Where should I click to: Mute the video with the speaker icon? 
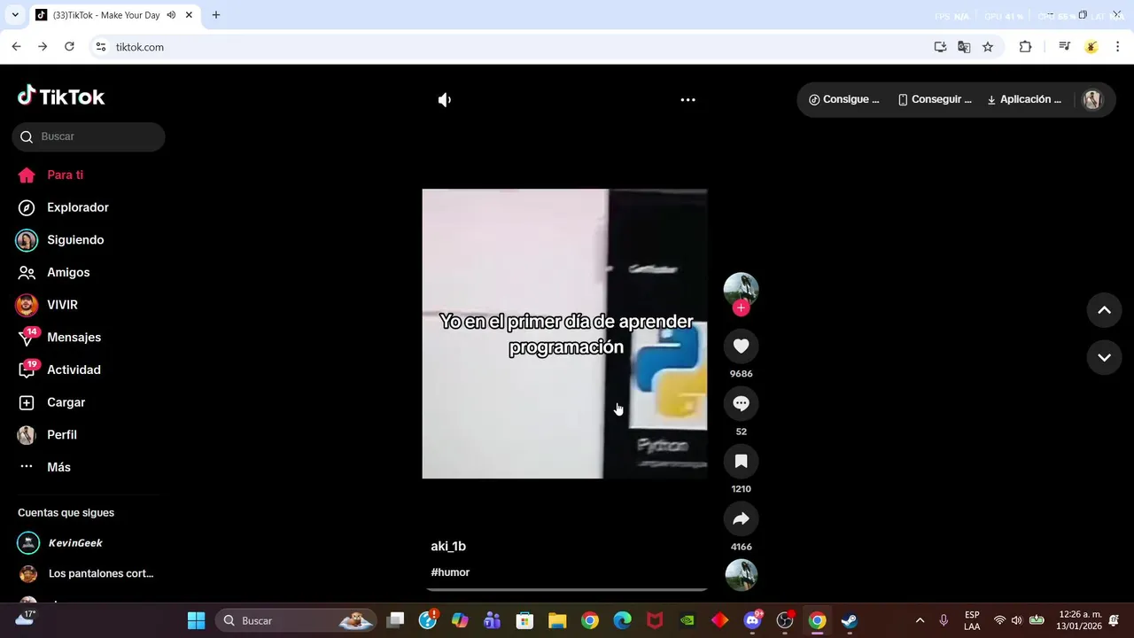tap(445, 100)
